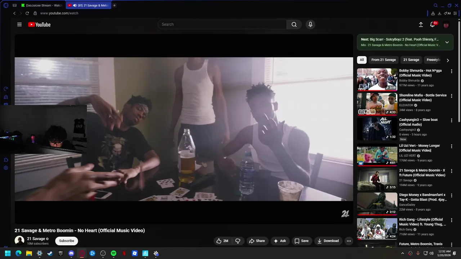Open Lil Uzi Vert Money Longer thumbnail
This screenshot has height=259, width=461.
tap(377, 155)
